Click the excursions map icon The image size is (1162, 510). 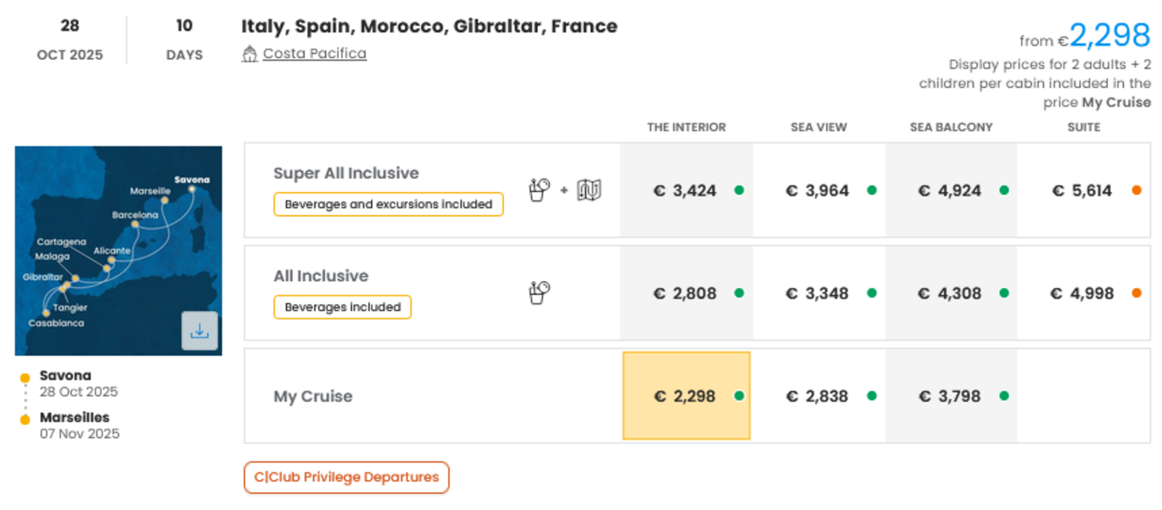click(x=589, y=190)
